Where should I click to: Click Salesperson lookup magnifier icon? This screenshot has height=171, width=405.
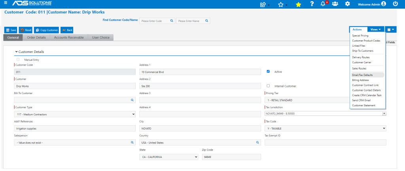[132, 143]
